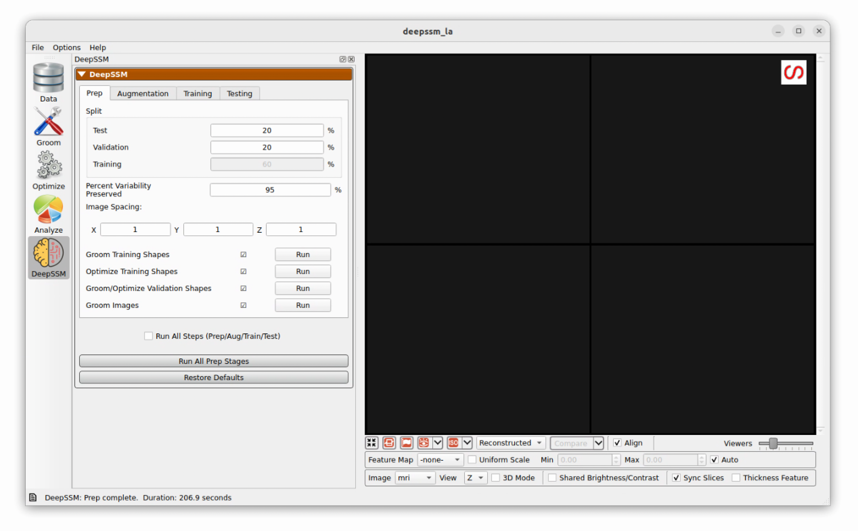Switch to the Testing tab
The image size is (858, 531).
click(240, 94)
